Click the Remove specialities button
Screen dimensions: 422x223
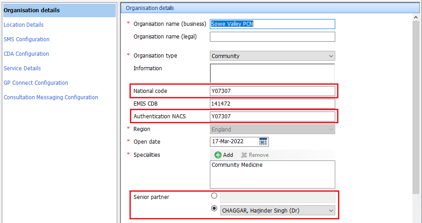[x=254, y=155]
